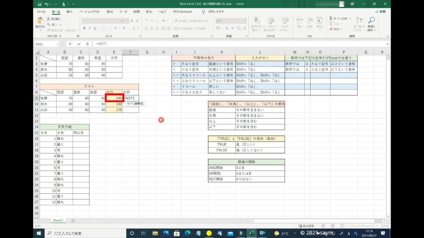The image size is (424, 238).
Task: Open the Name Box dropdown showing AND
Action: click(56, 44)
